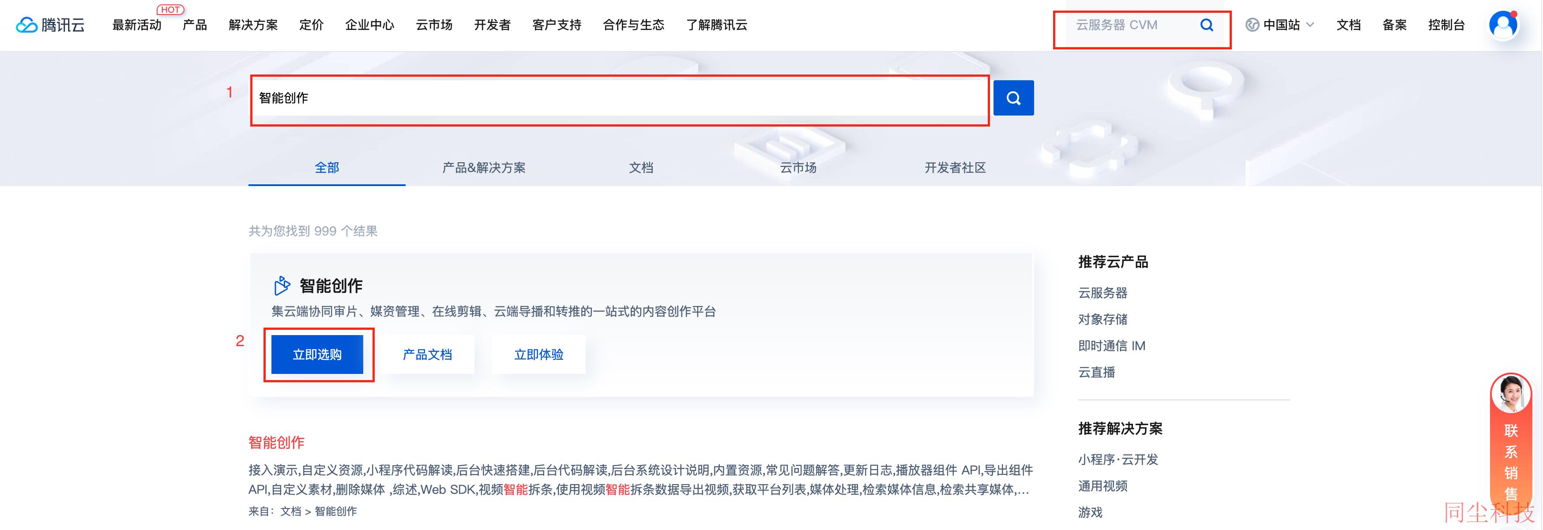Click the 智能创作 breadcrumb under 来自
The width and height of the screenshot is (1543, 530).
coord(335,511)
